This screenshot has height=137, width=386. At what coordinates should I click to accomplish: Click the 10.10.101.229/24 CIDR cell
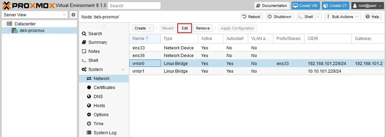(x=324, y=71)
